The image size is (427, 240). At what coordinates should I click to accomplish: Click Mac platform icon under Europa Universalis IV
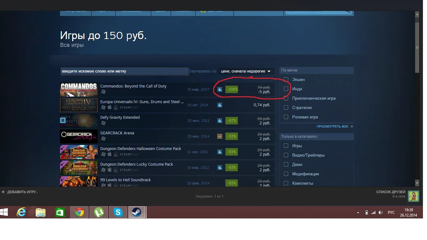[x=109, y=107]
